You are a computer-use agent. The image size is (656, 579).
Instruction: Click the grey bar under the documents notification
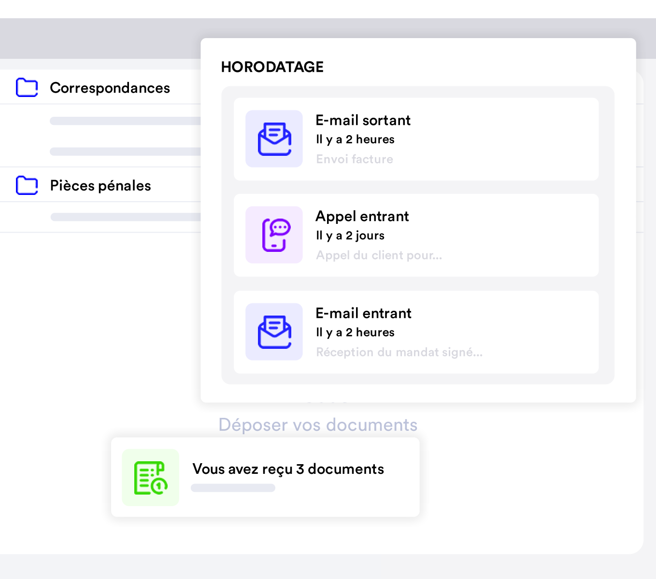click(x=233, y=488)
